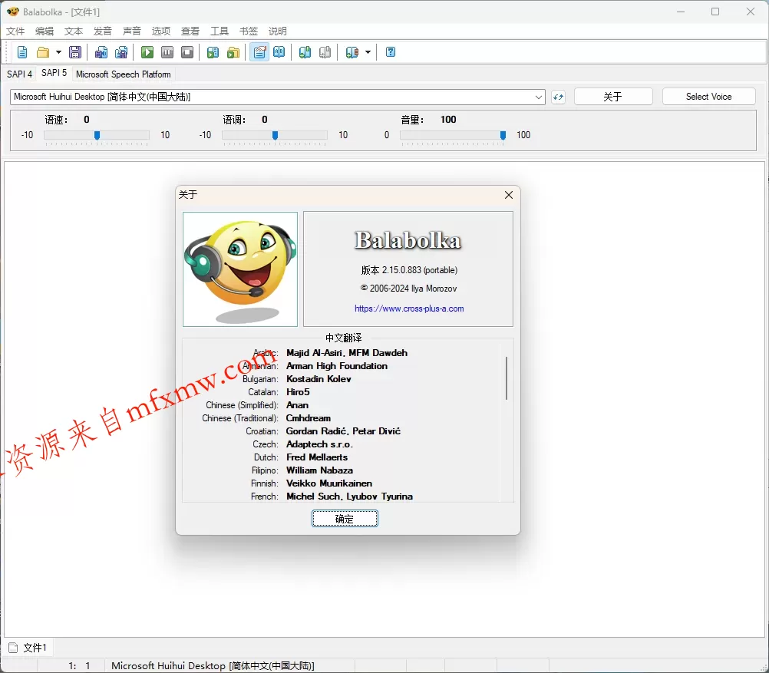Click the Save Audio File icon
The width and height of the screenshot is (769, 673).
101,52
